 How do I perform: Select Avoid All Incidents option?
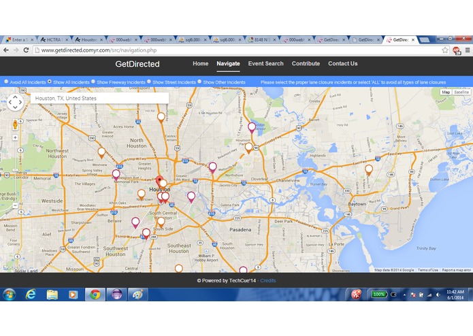coord(6,82)
